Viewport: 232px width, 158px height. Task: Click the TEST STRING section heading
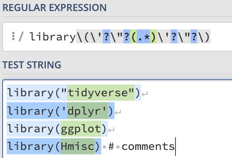click(x=32, y=65)
